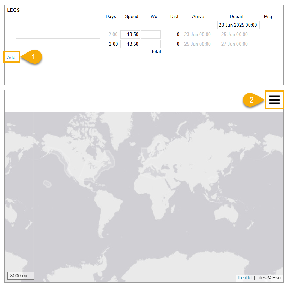Select the Speed field in the second row

point(130,35)
